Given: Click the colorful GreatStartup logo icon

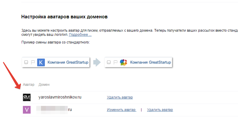Looking at the screenshot, I should pyautogui.click(x=123, y=62).
